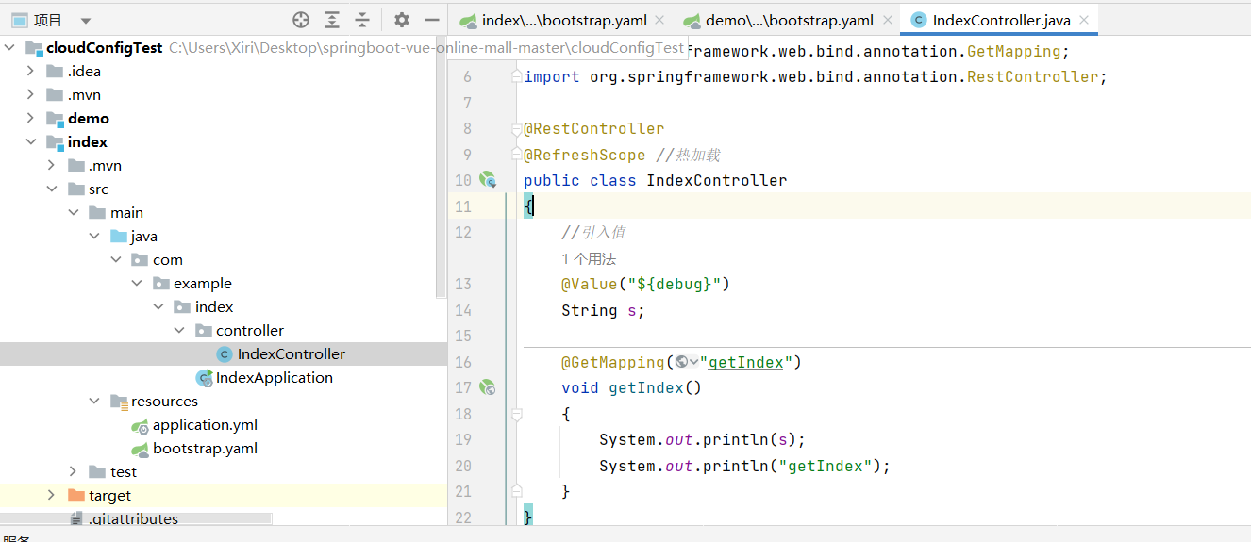The image size is (1251, 542).
Task: Click the Collapse All icon in project toolbar
Action: point(362,20)
